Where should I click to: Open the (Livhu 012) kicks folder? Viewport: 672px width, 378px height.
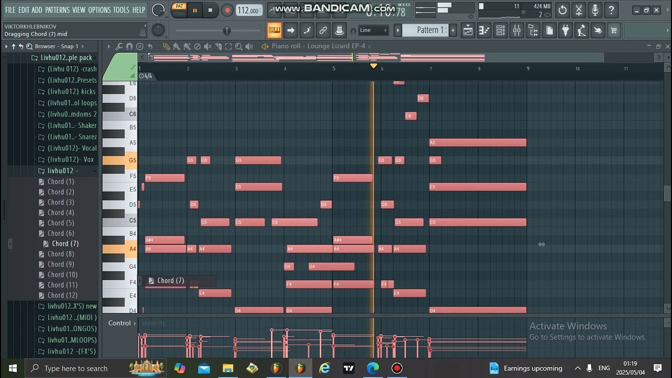pyautogui.click(x=72, y=91)
